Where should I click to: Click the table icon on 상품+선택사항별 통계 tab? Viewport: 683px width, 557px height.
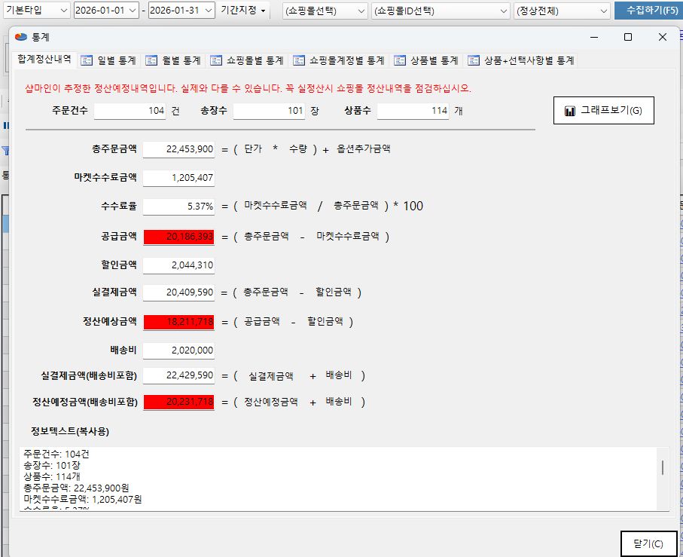(x=474, y=60)
